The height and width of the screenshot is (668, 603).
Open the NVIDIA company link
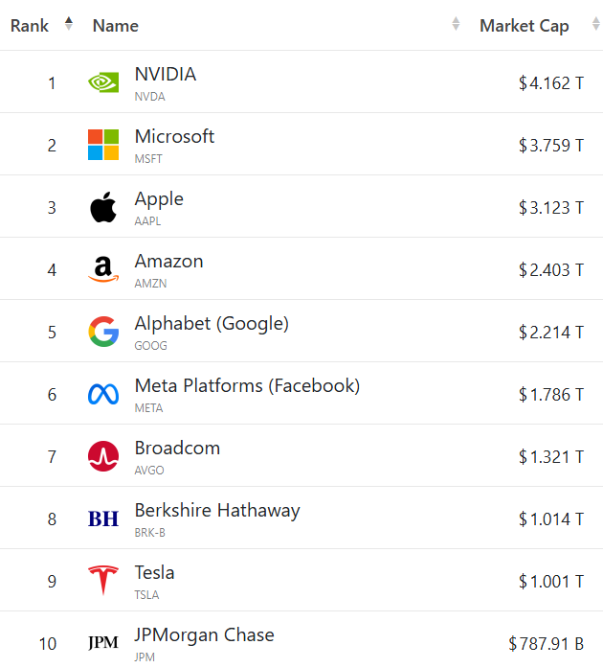[166, 74]
